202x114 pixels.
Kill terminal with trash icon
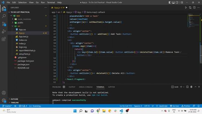coord(191,87)
